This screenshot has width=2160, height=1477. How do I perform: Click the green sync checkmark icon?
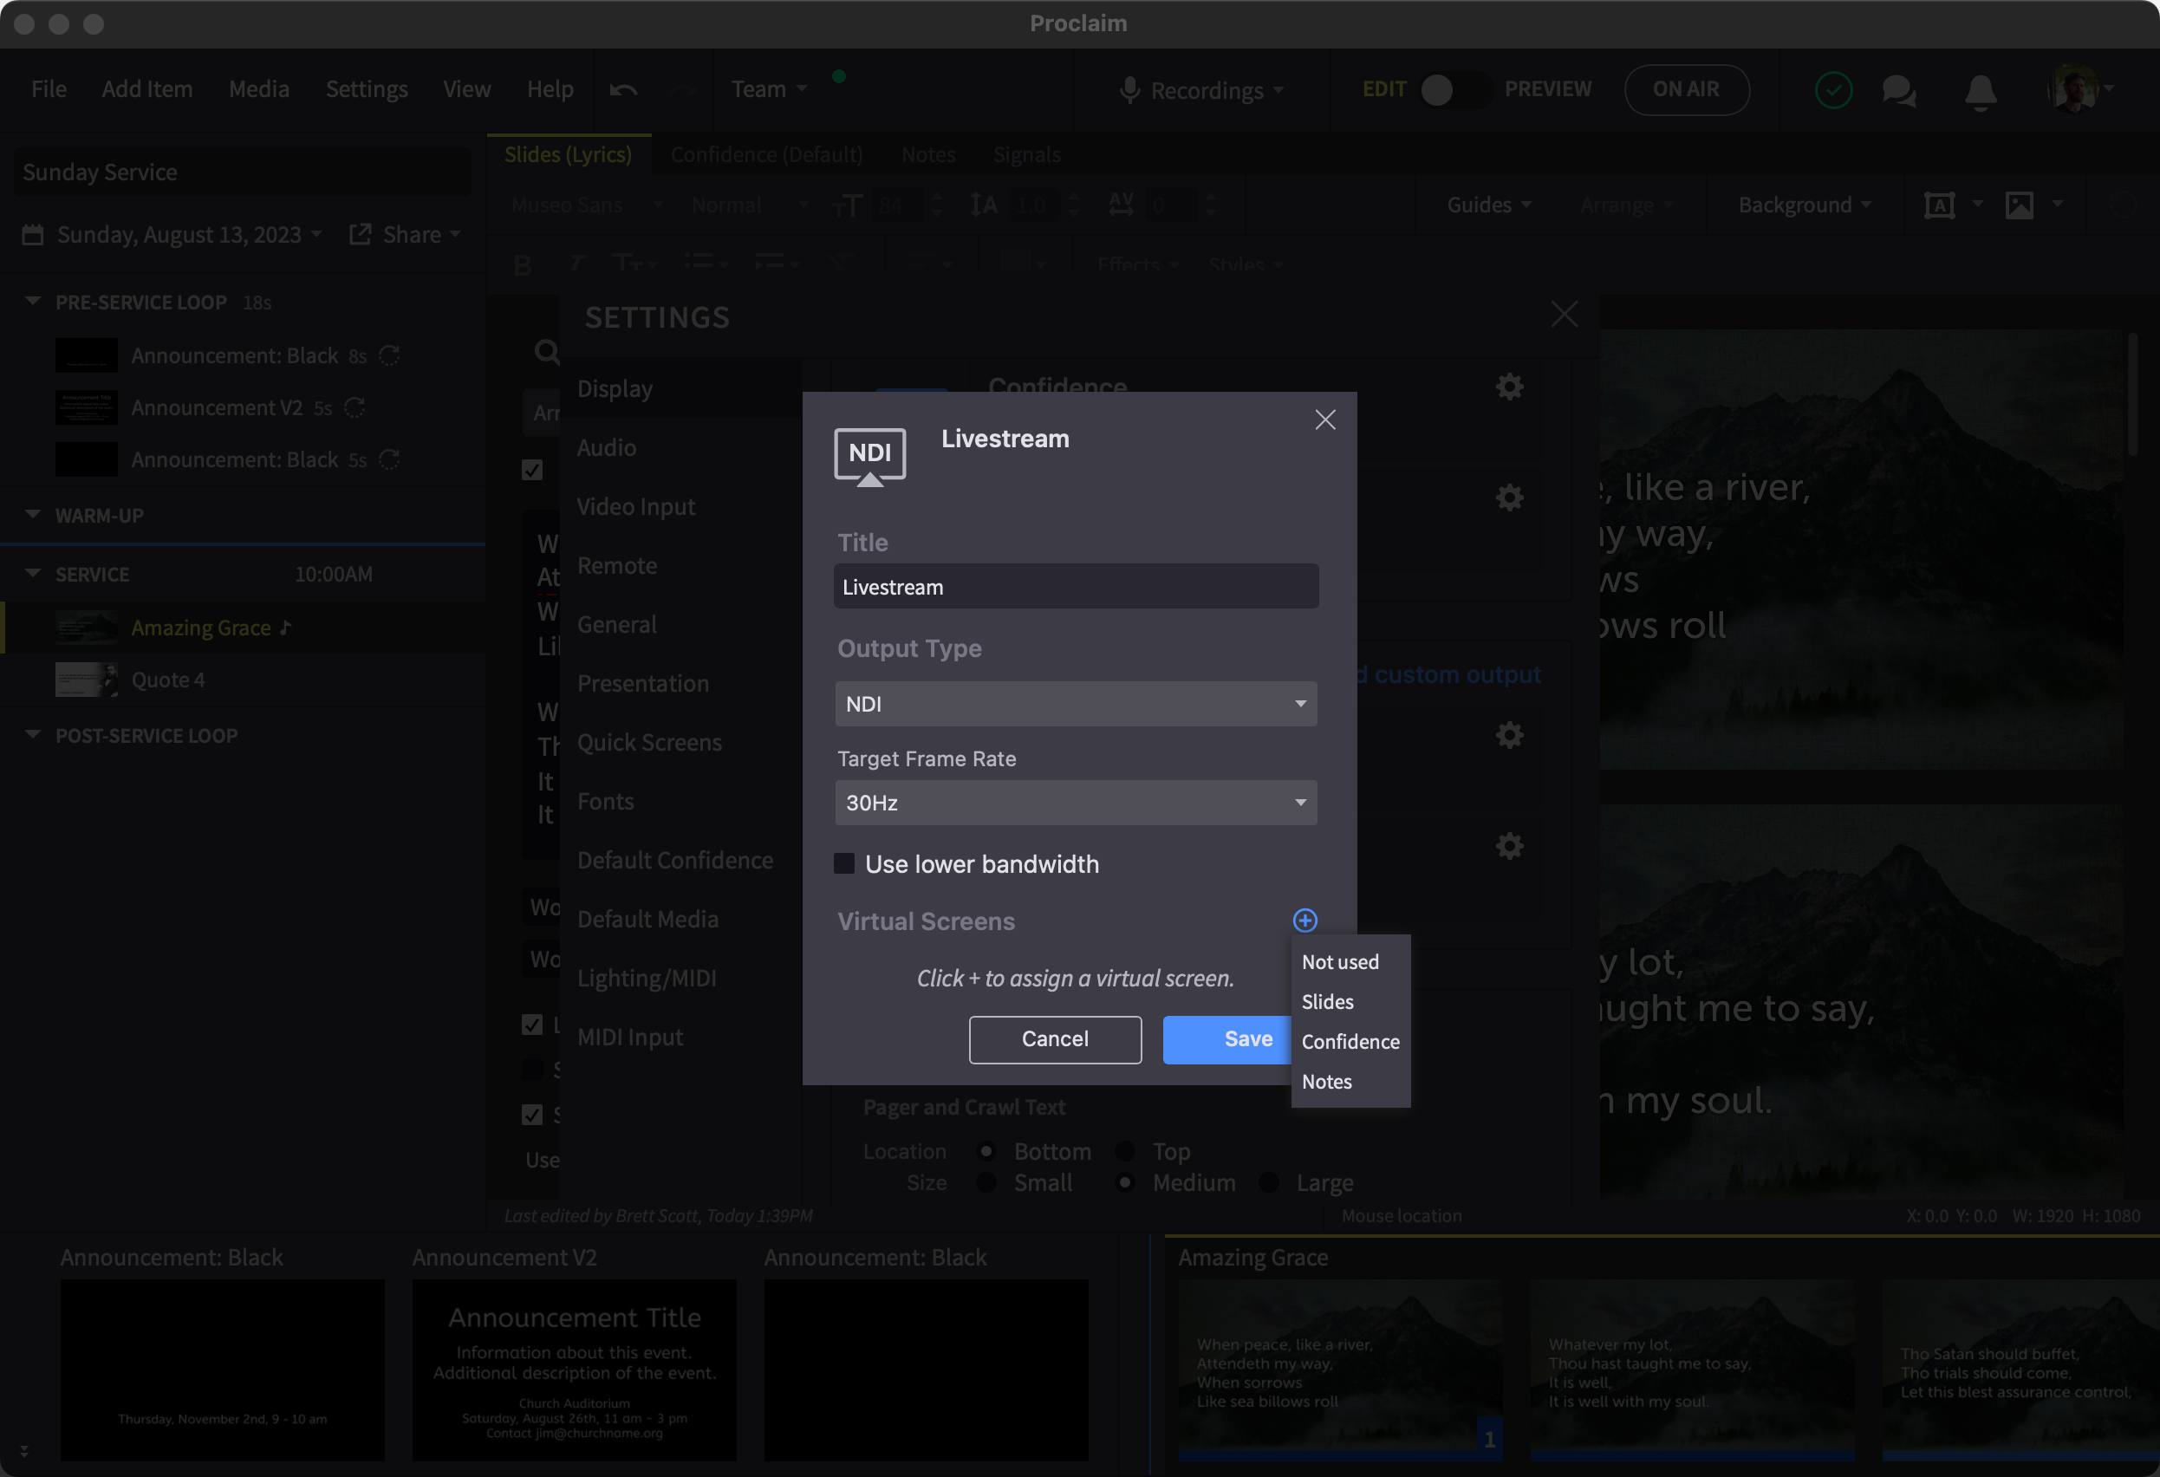[x=1833, y=90]
